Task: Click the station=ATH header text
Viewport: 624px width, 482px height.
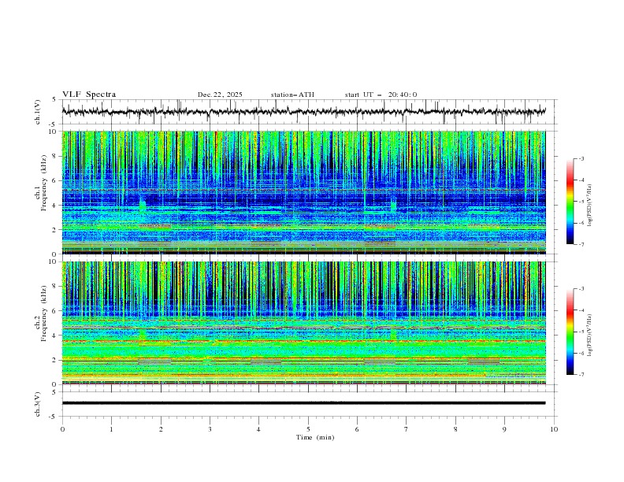Action: [x=292, y=95]
